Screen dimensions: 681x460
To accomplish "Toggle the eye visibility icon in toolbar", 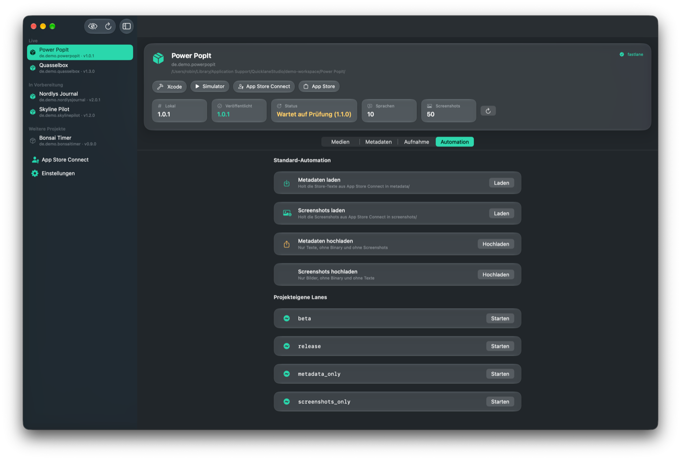I will pos(93,26).
